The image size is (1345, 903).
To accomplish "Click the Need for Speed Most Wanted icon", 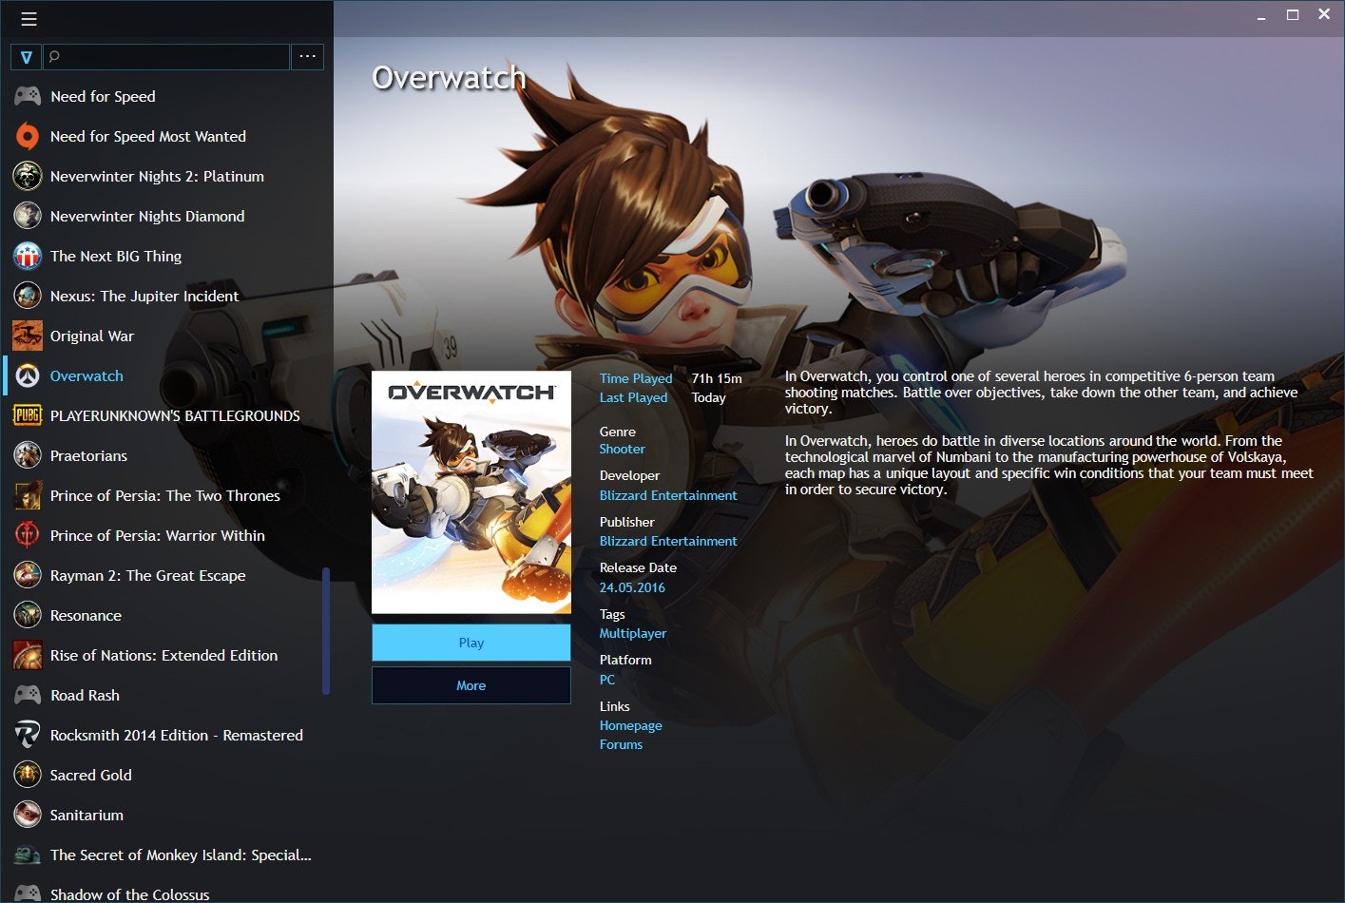I will pyautogui.click(x=27, y=136).
